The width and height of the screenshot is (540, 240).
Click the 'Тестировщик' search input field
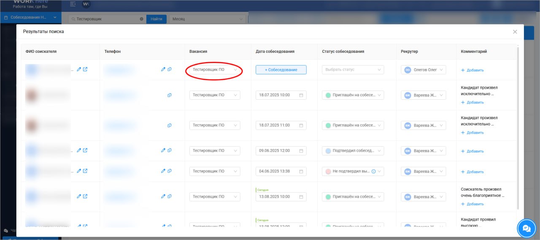pyautogui.click(x=106, y=19)
